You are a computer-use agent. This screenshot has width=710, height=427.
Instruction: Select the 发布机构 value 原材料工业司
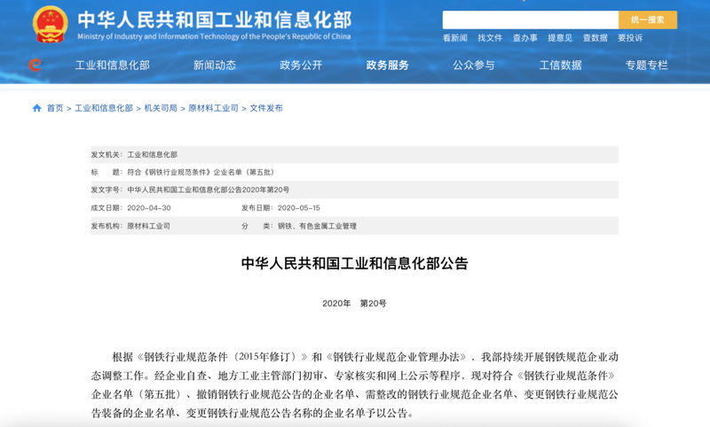(x=148, y=226)
